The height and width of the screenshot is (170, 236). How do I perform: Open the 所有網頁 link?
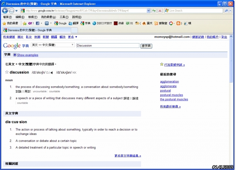(x=9, y=37)
